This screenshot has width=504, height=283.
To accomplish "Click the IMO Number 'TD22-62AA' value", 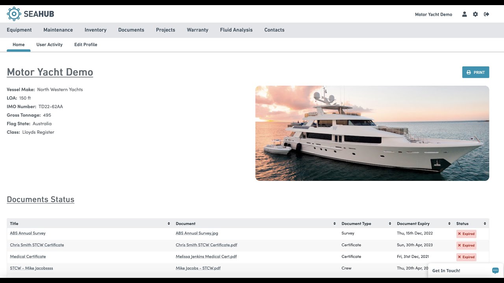I will (51, 107).
